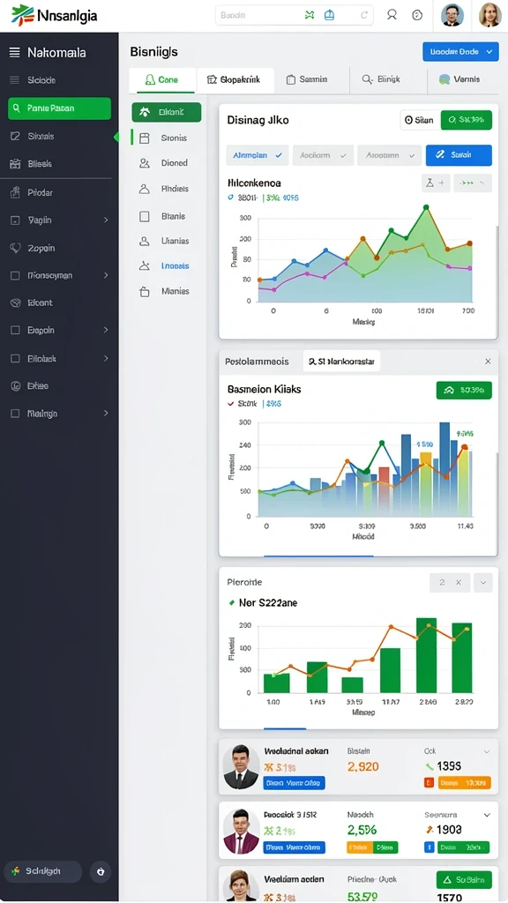Click the green Panto Paoan sidebar button
Image resolution: width=508 pixels, height=903 pixels.
[x=59, y=108]
